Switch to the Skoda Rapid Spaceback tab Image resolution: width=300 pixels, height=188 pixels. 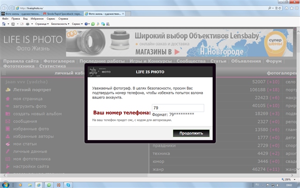61,14
